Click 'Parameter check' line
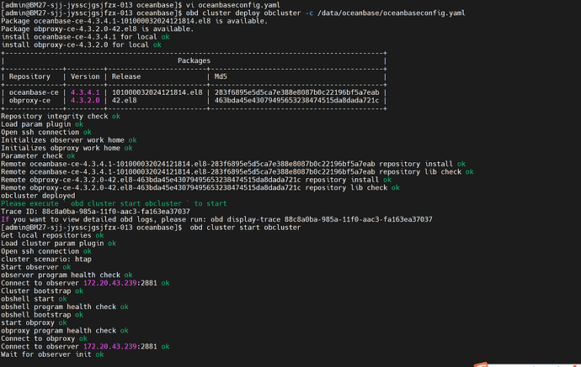This screenshot has width=581, height=367. (38, 156)
